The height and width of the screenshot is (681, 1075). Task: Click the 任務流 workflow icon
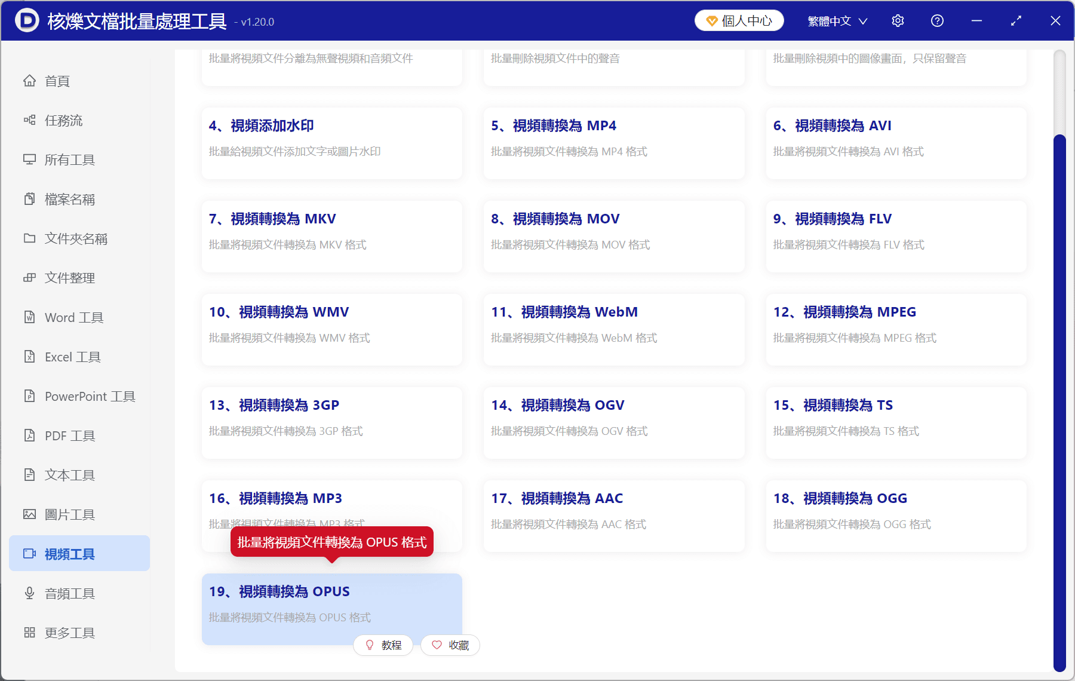29,120
